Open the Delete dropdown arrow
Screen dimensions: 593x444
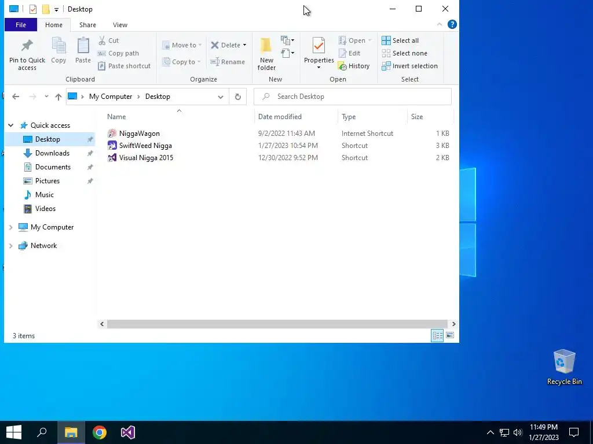click(x=245, y=45)
